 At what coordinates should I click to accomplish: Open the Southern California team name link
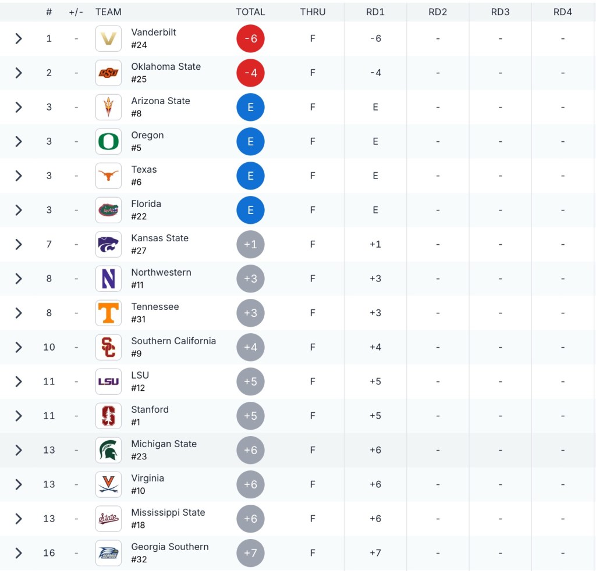click(173, 341)
